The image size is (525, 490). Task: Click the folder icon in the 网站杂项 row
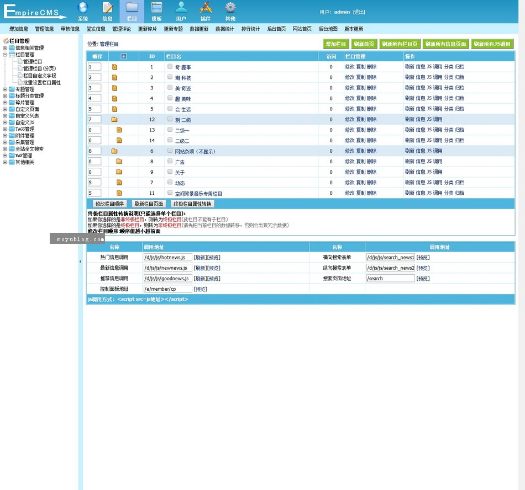pos(114,151)
